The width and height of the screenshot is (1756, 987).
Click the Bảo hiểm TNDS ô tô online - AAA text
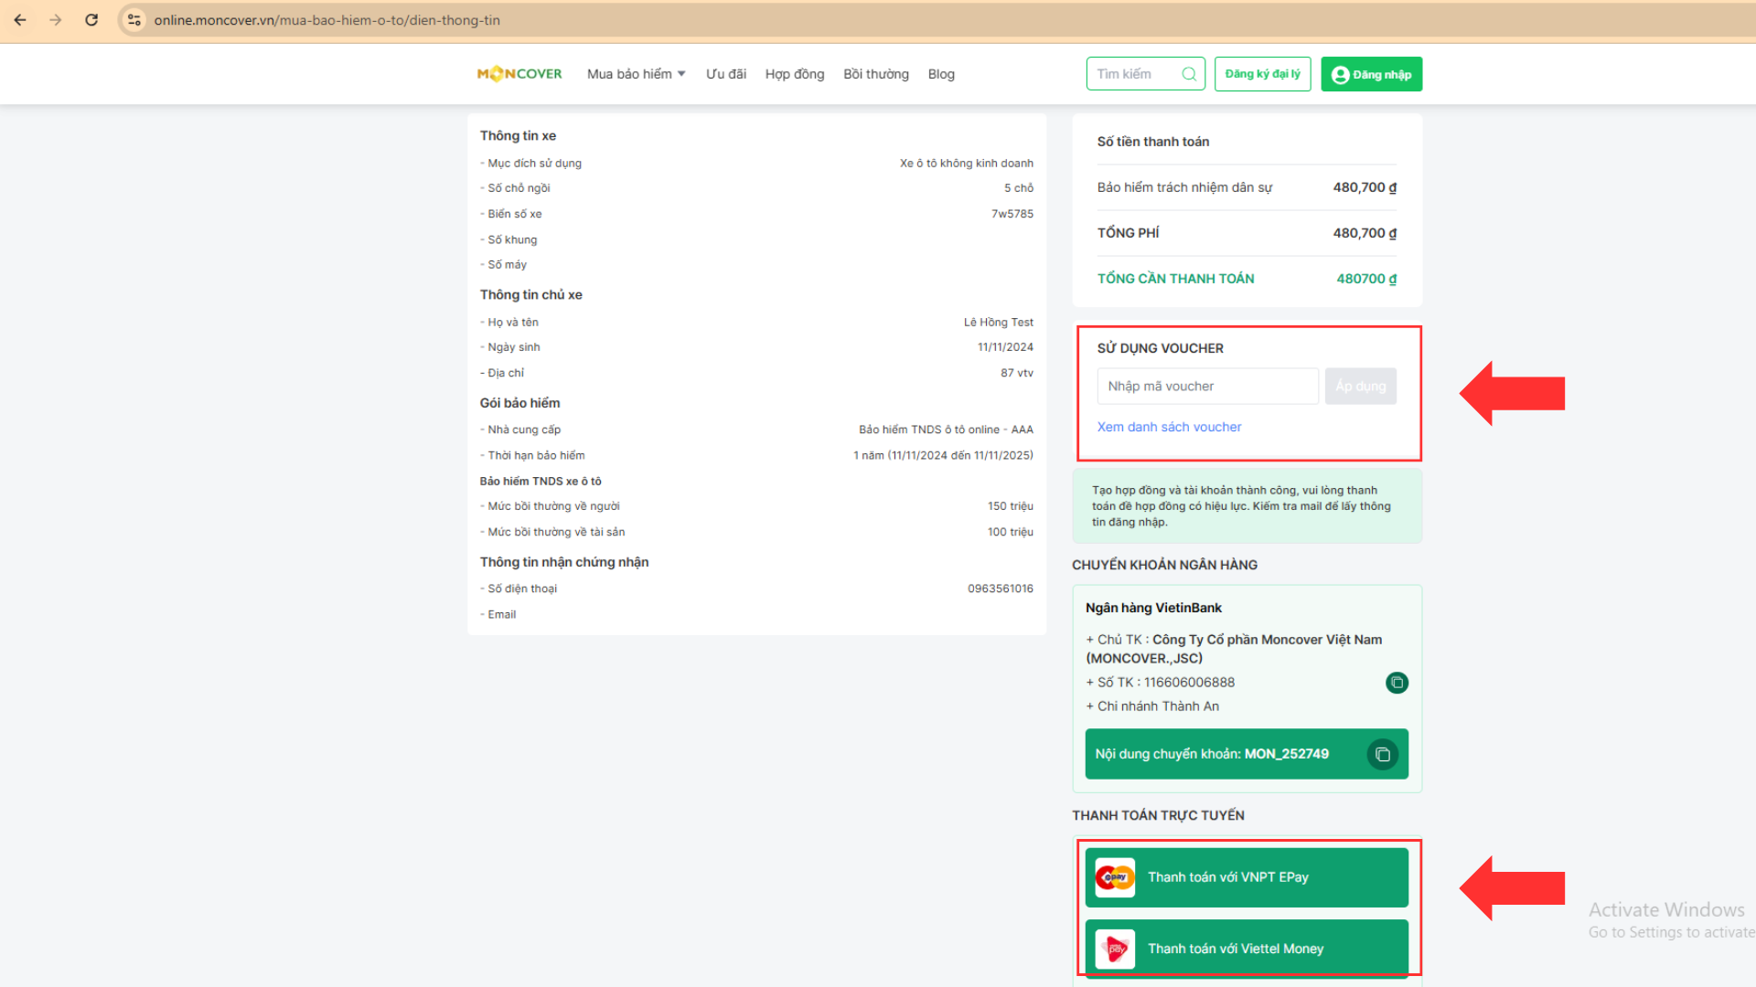[946, 430]
